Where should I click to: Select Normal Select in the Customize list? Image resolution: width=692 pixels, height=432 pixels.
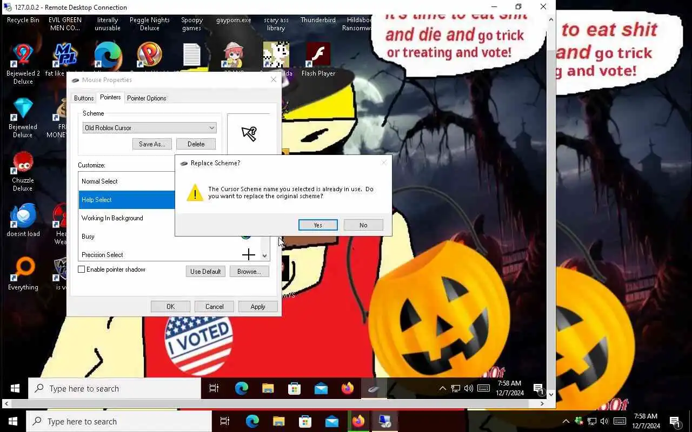pyautogui.click(x=127, y=181)
